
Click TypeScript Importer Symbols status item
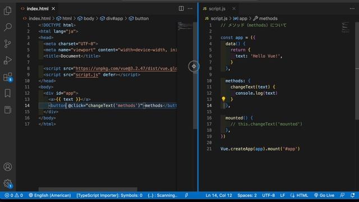109,195
